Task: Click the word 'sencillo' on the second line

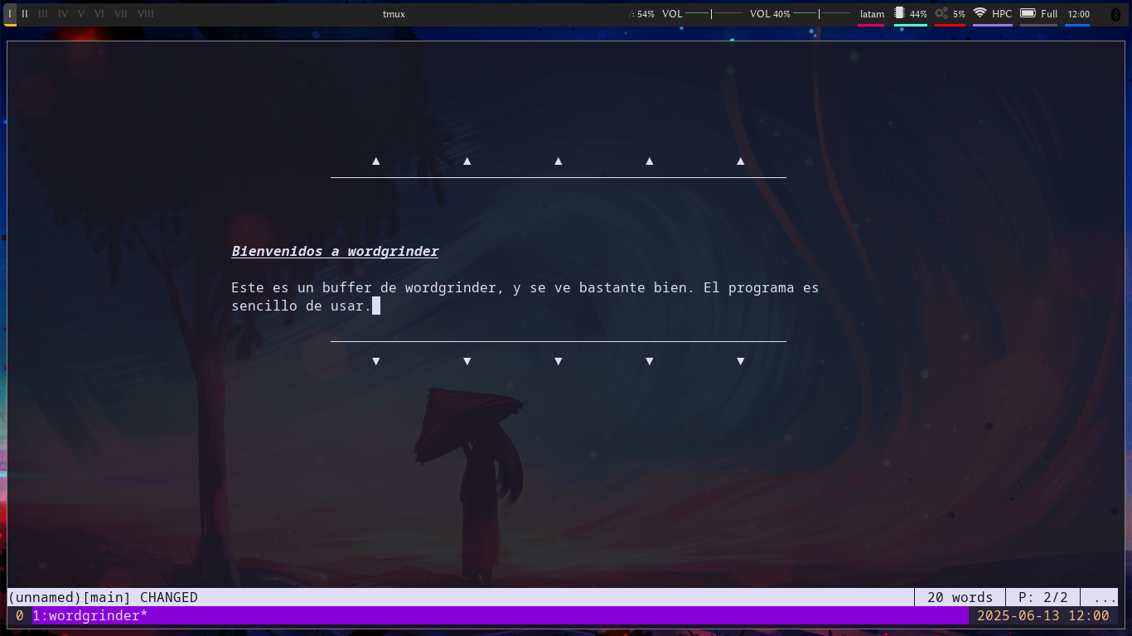Action: [x=264, y=306]
